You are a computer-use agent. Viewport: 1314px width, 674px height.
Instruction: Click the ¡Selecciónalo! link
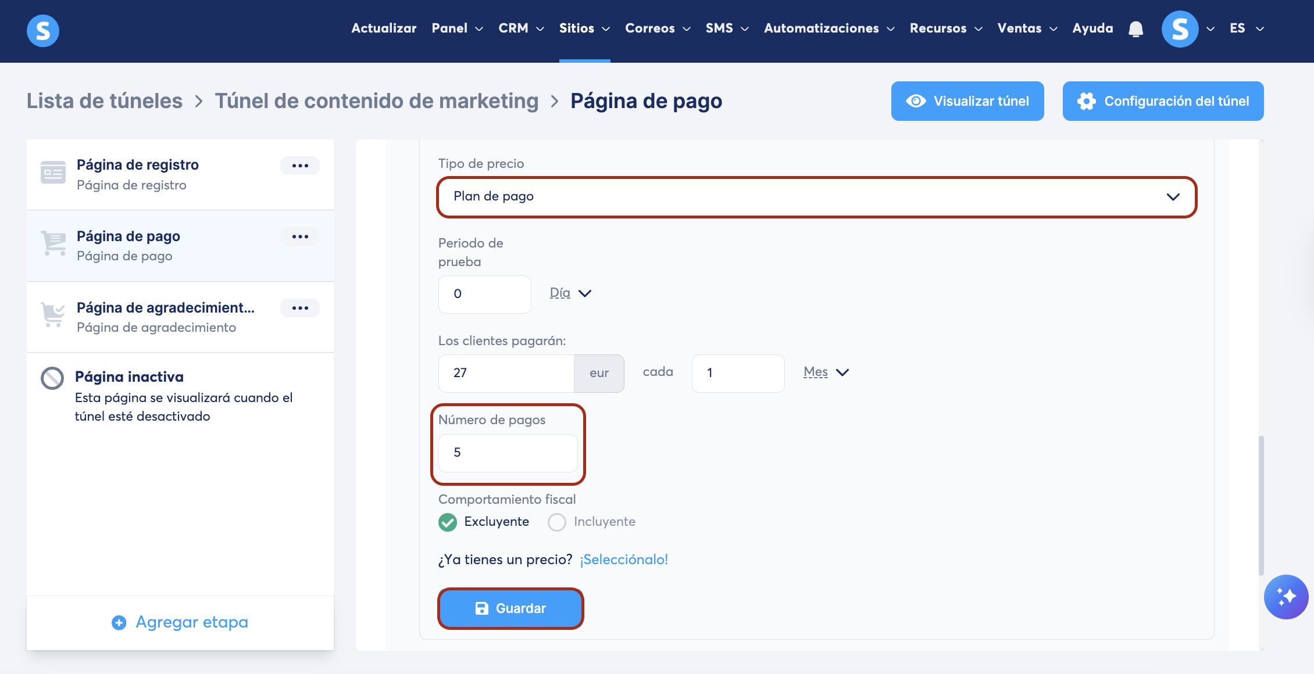(624, 560)
